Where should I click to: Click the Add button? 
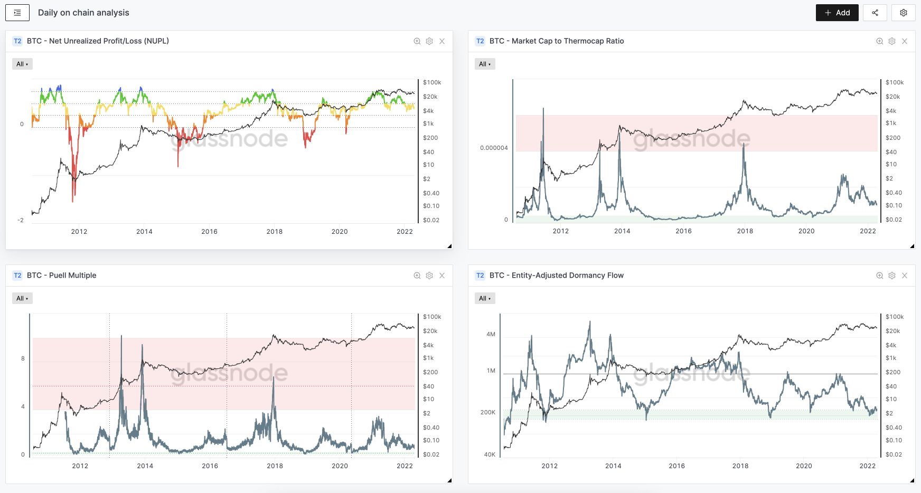[837, 13]
